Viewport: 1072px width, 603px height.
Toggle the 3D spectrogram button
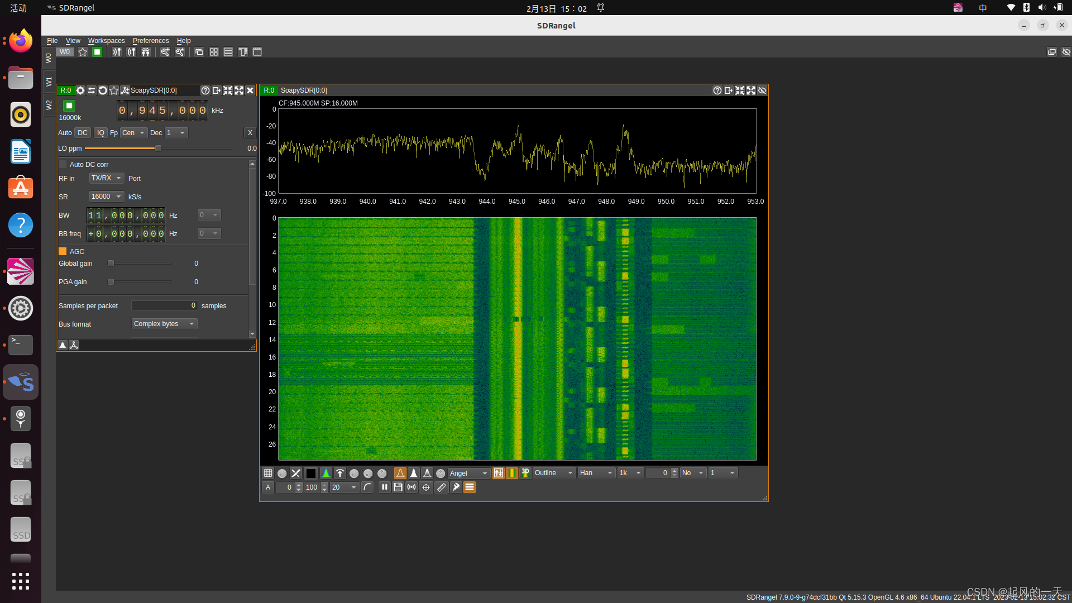525,473
